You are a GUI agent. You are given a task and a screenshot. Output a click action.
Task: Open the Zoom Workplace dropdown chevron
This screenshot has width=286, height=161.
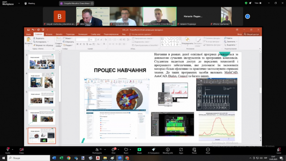point(19,3)
